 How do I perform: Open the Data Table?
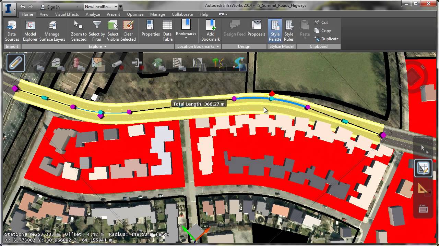click(167, 31)
